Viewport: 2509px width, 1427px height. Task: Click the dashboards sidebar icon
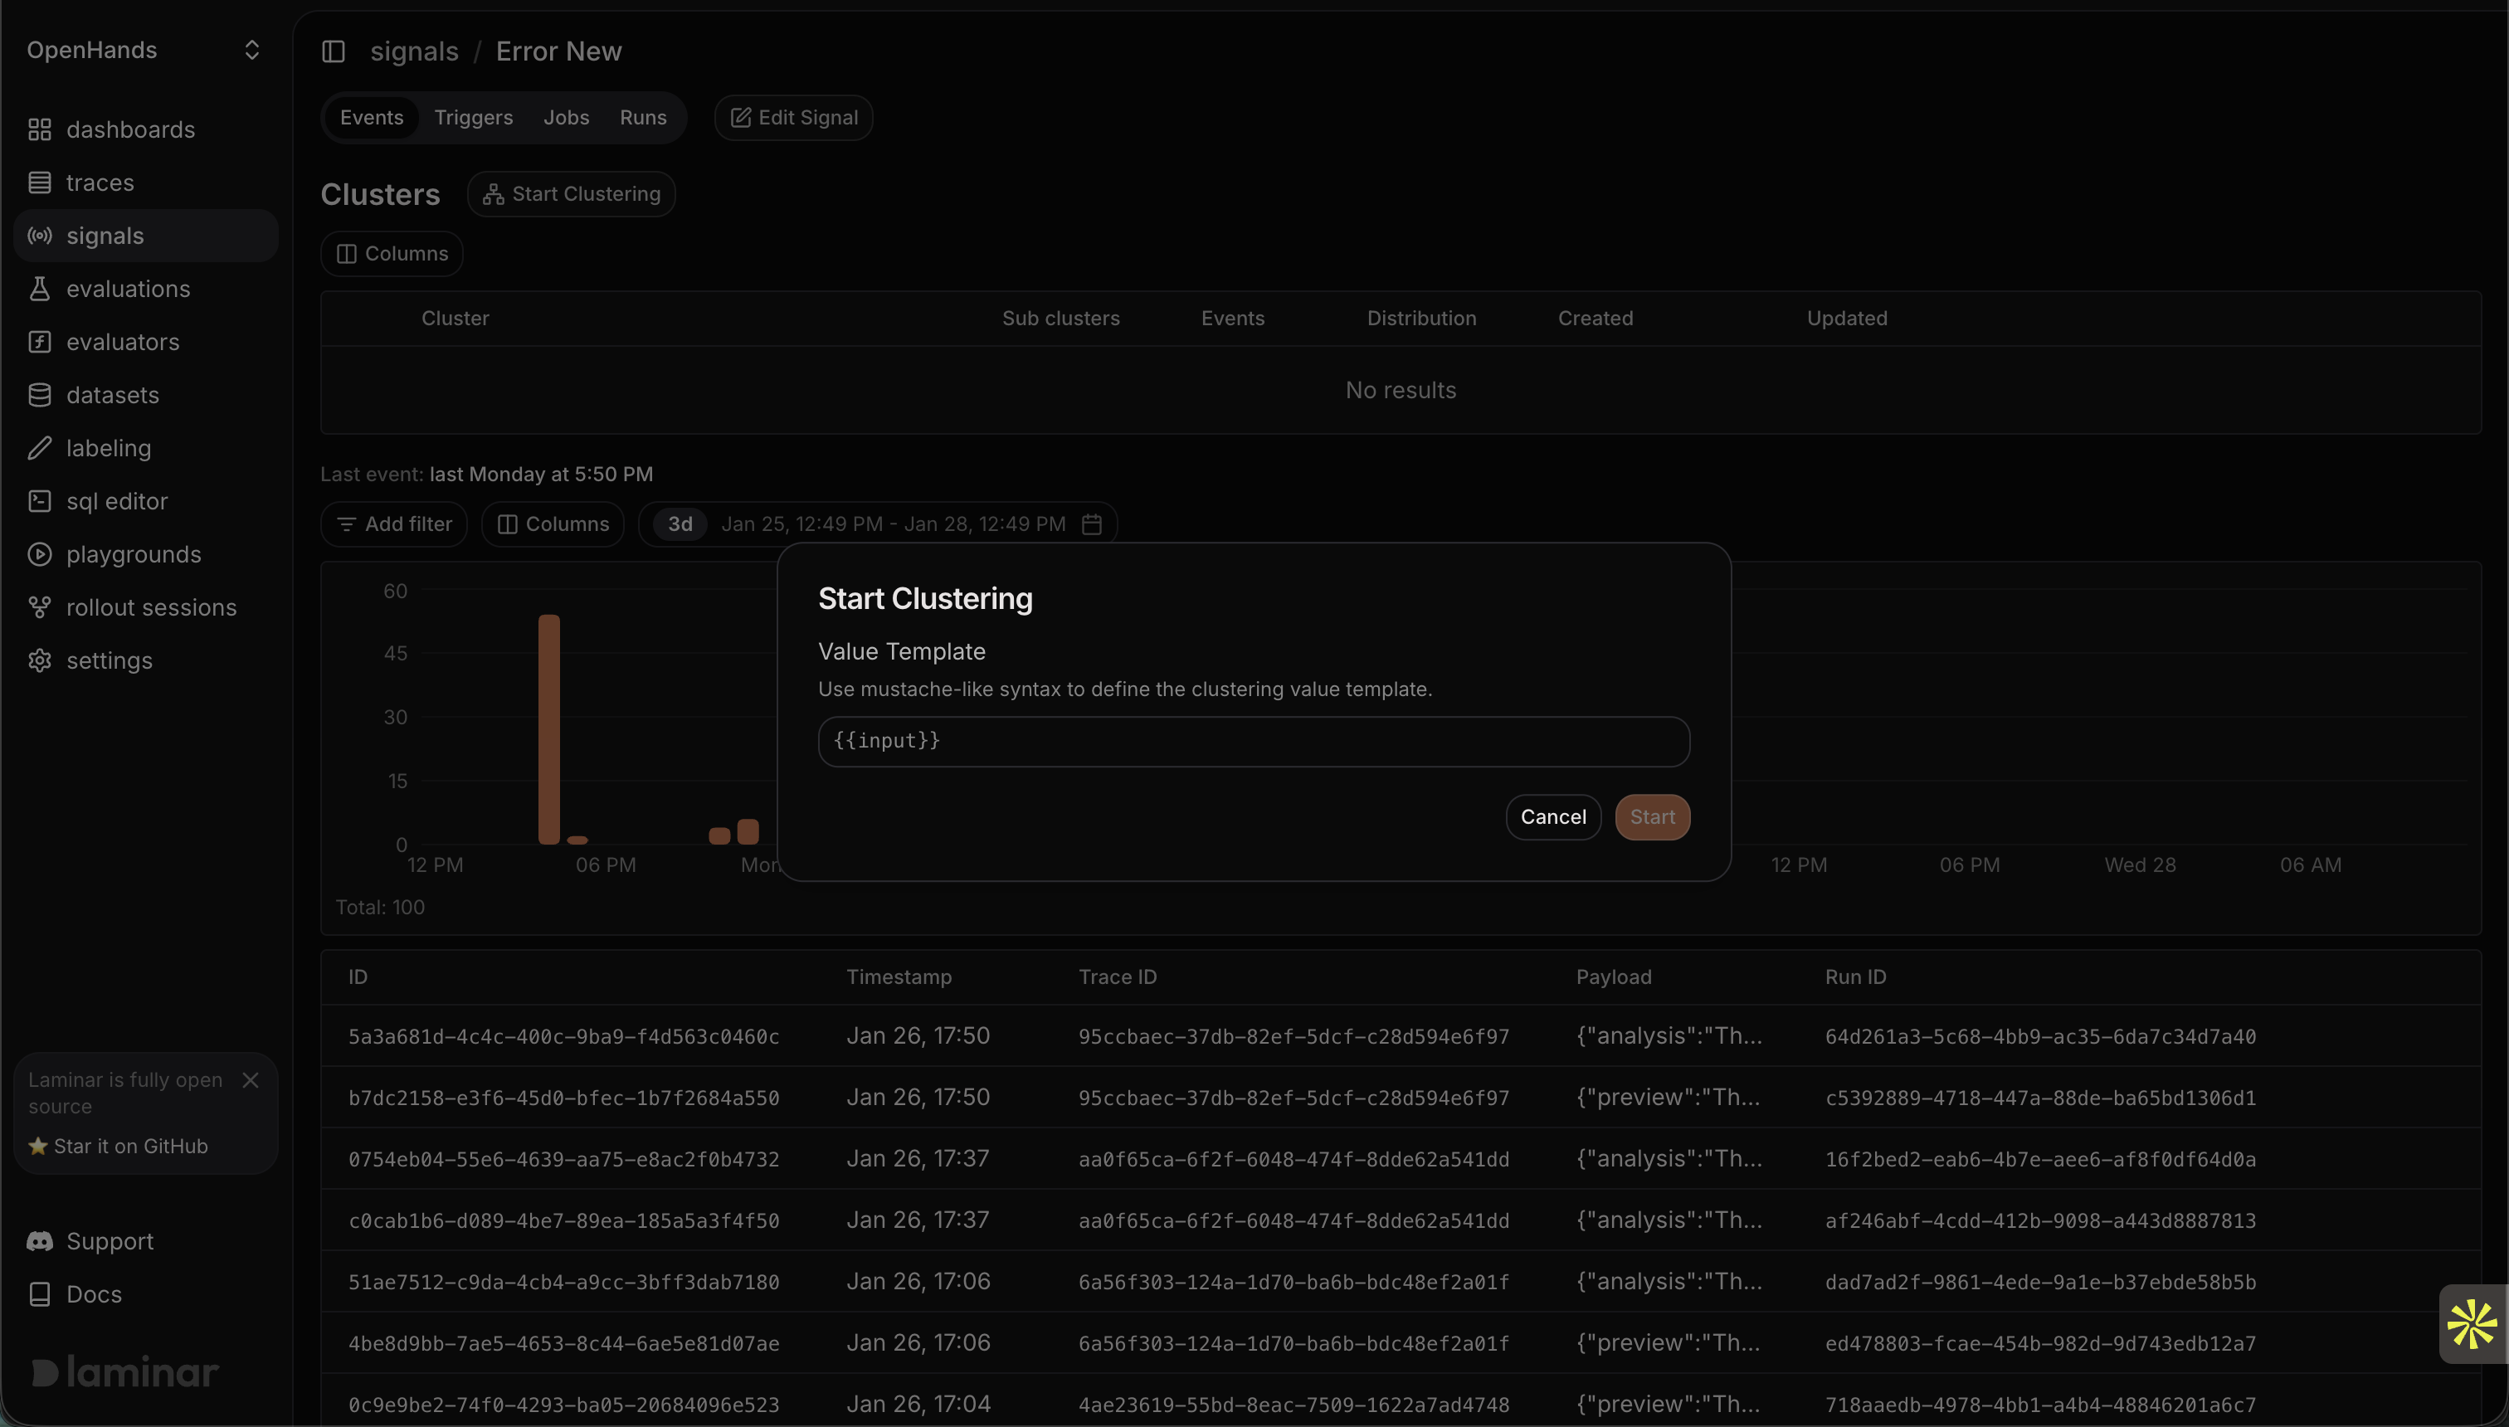click(x=39, y=129)
